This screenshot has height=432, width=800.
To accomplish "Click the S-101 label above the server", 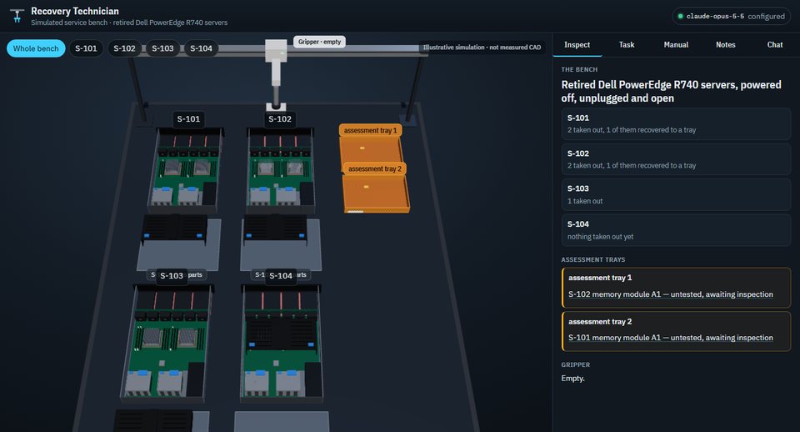I will pyautogui.click(x=188, y=119).
